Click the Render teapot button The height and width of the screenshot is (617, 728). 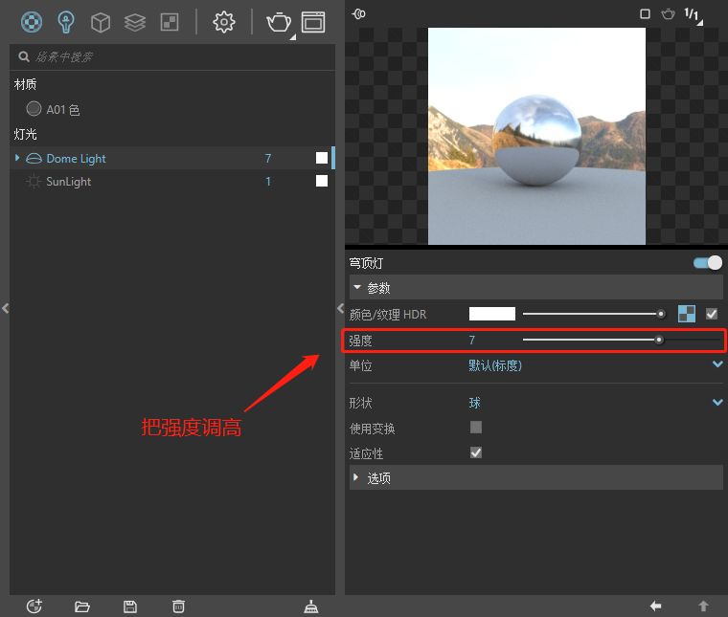tap(279, 22)
